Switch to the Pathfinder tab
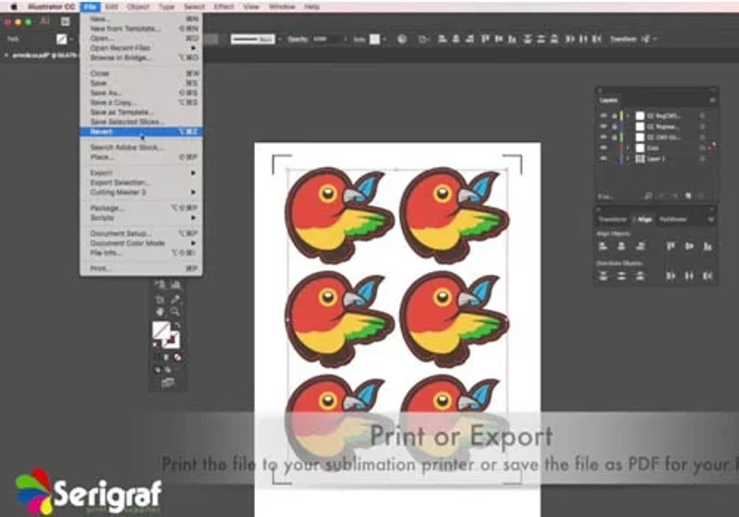 [x=673, y=220]
